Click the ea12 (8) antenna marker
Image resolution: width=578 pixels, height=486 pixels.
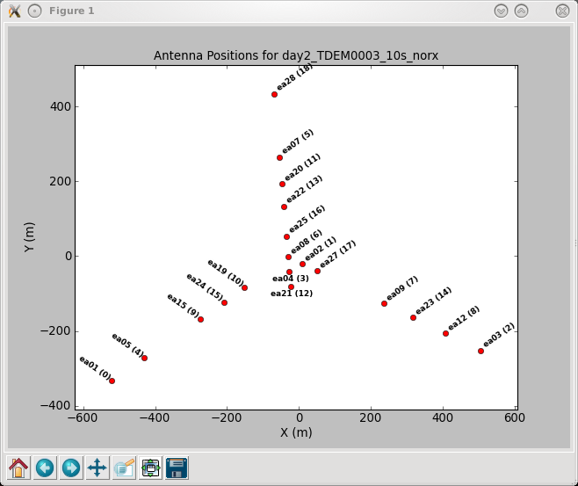445,333
